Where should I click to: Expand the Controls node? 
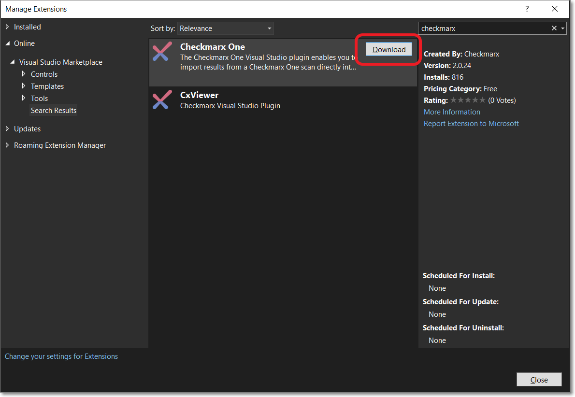[24, 74]
